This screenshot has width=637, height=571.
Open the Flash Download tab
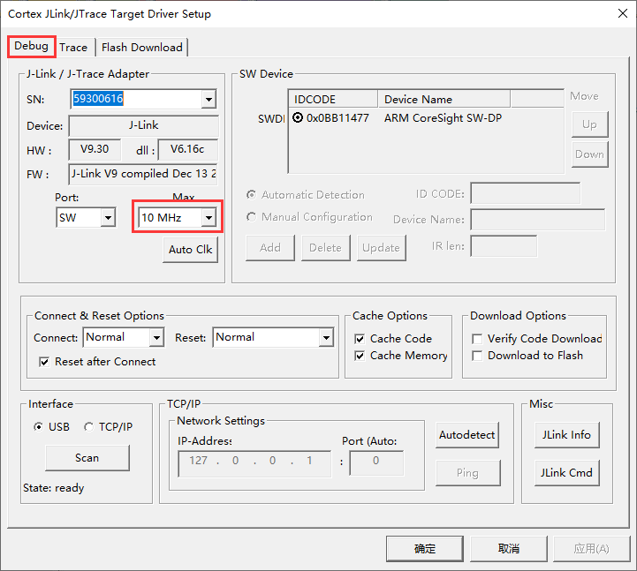click(141, 48)
